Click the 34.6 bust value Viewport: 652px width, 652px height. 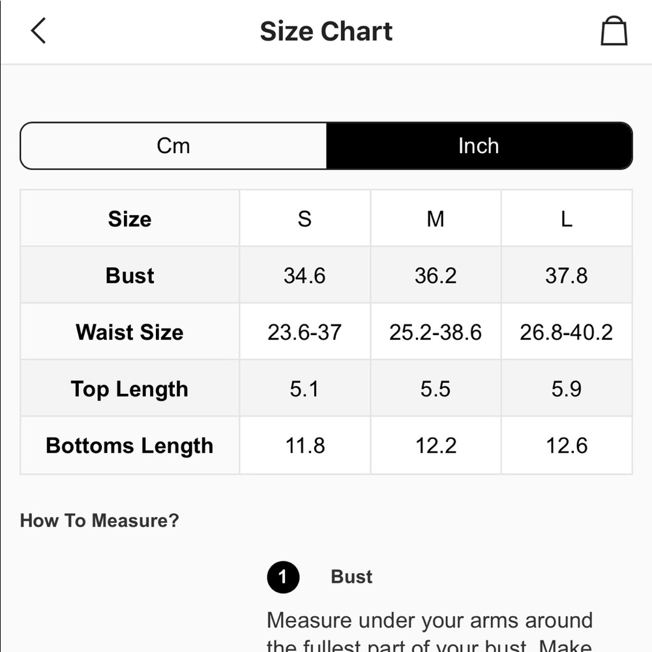pos(304,276)
